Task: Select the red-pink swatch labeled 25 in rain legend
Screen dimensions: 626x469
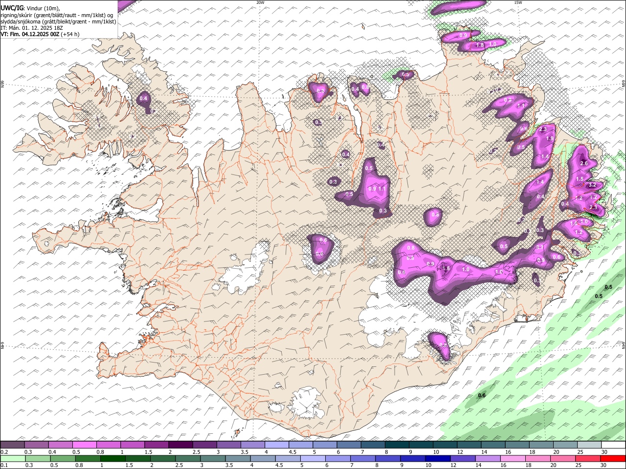Action: [x=588, y=459]
